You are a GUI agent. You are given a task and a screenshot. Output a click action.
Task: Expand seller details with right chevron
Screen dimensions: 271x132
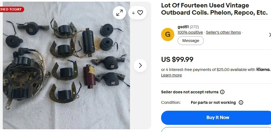(x=270, y=35)
